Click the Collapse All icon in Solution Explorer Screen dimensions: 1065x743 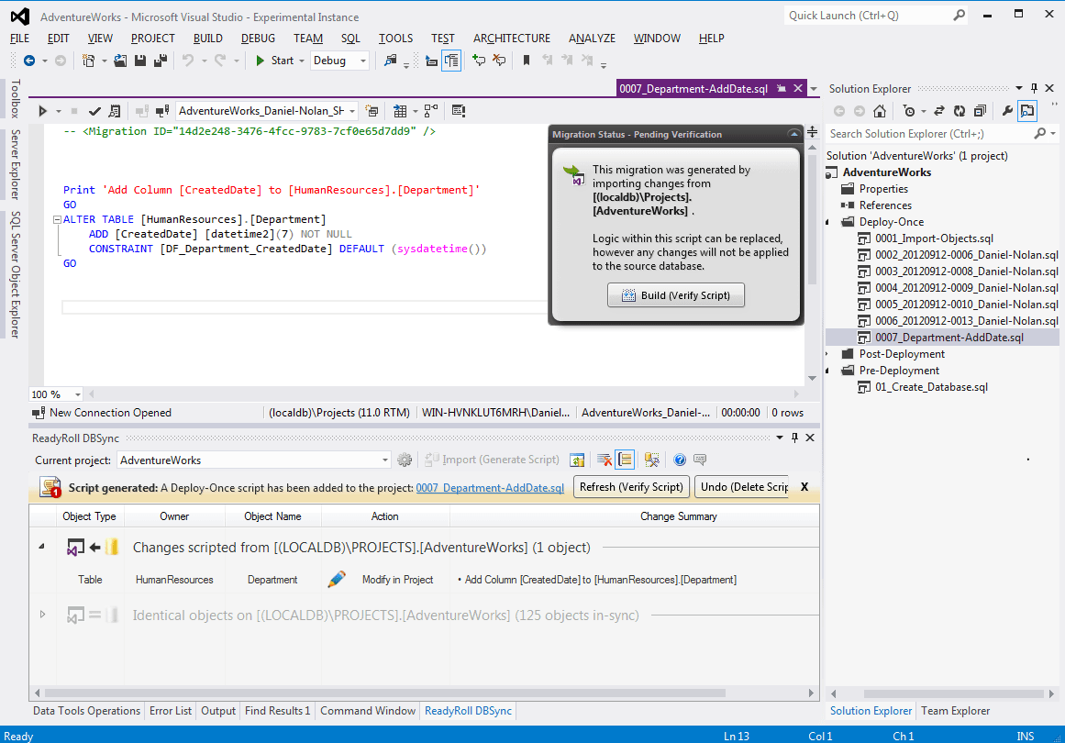click(x=980, y=111)
